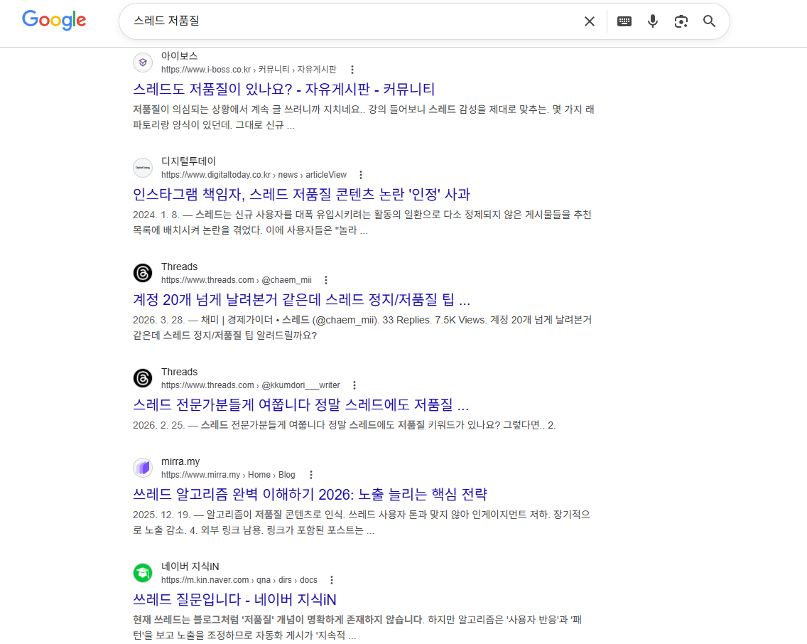This screenshot has width=807, height=644.
Task: Click the snippet dated 2026. 2. 25.
Action: coord(345,425)
